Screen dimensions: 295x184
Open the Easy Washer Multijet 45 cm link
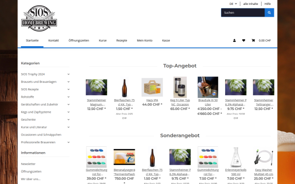tap(264, 172)
